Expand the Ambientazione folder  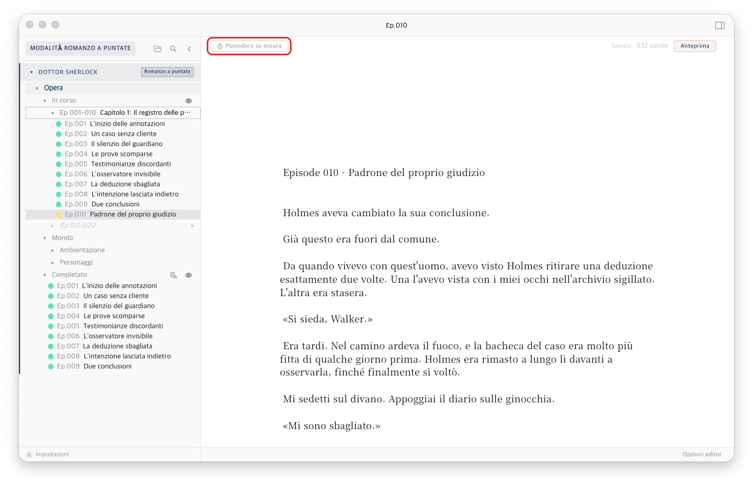[x=53, y=250]
